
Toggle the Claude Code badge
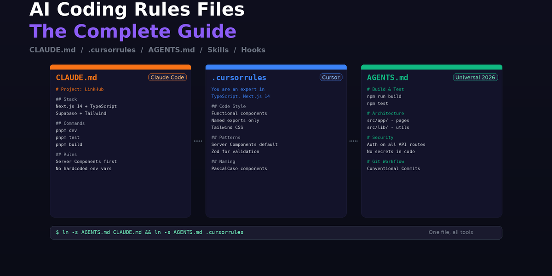click(x=167, y=77)
